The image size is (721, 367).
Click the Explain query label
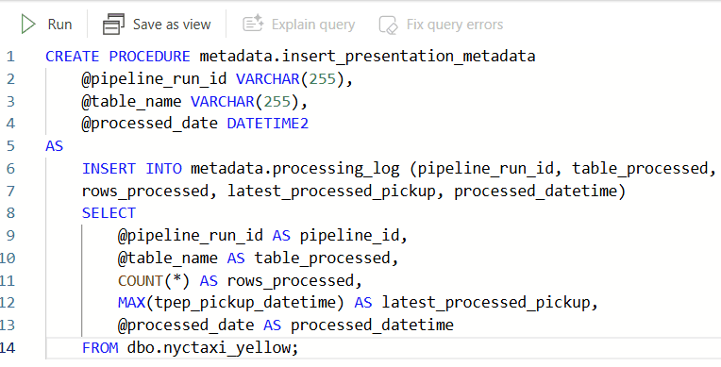coord(313,25)
